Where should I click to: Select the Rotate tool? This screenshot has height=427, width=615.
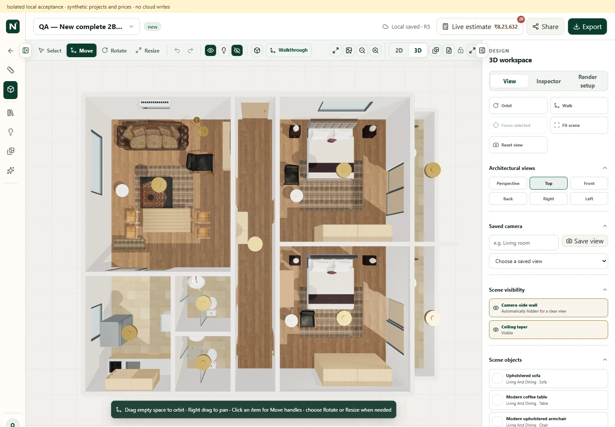(x=114, y=50)
